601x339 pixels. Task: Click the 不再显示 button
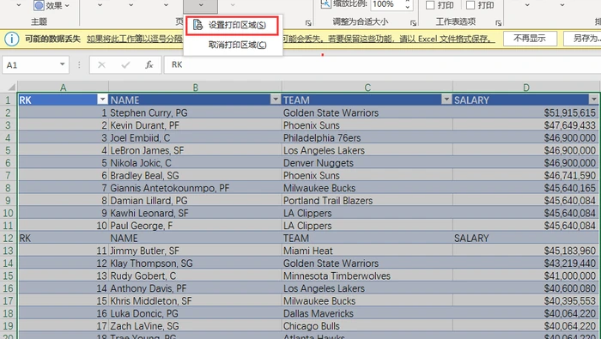[530, 39]
